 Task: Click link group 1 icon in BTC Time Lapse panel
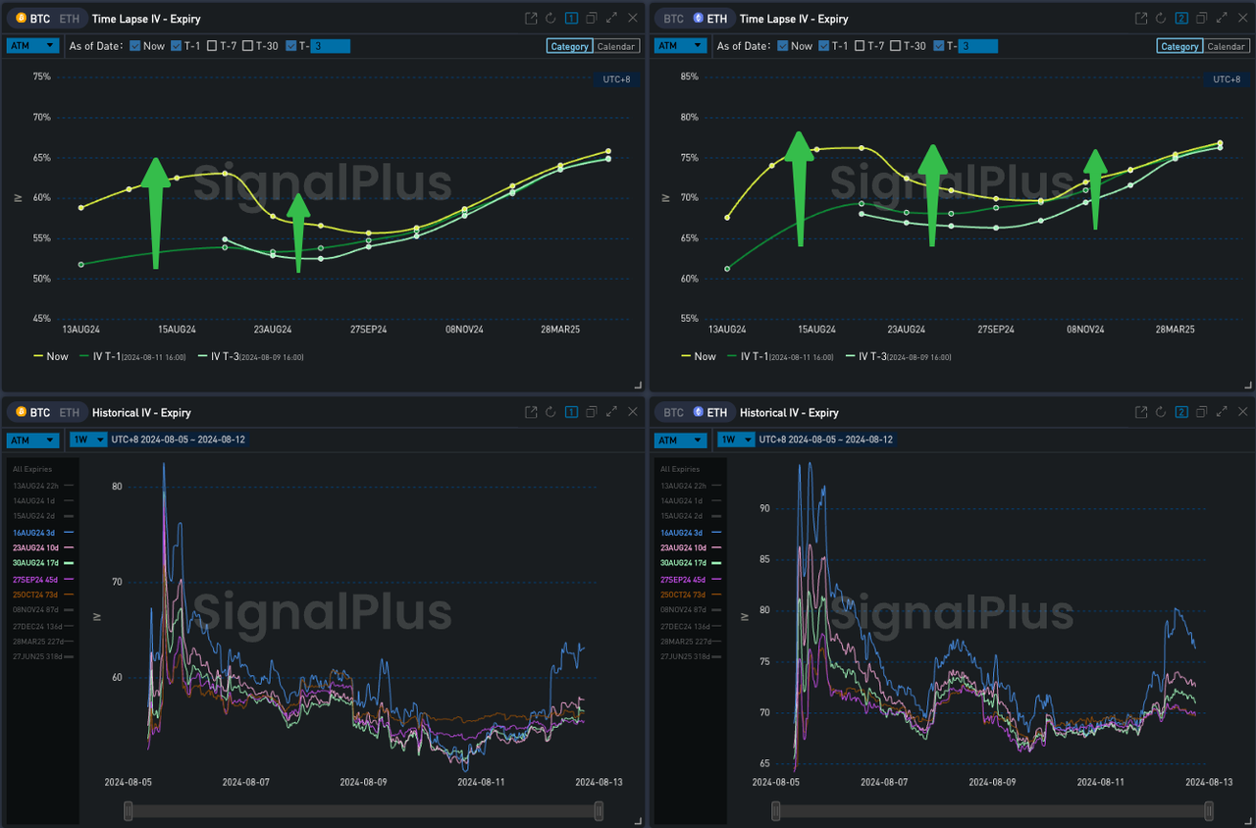pos(572,19)
